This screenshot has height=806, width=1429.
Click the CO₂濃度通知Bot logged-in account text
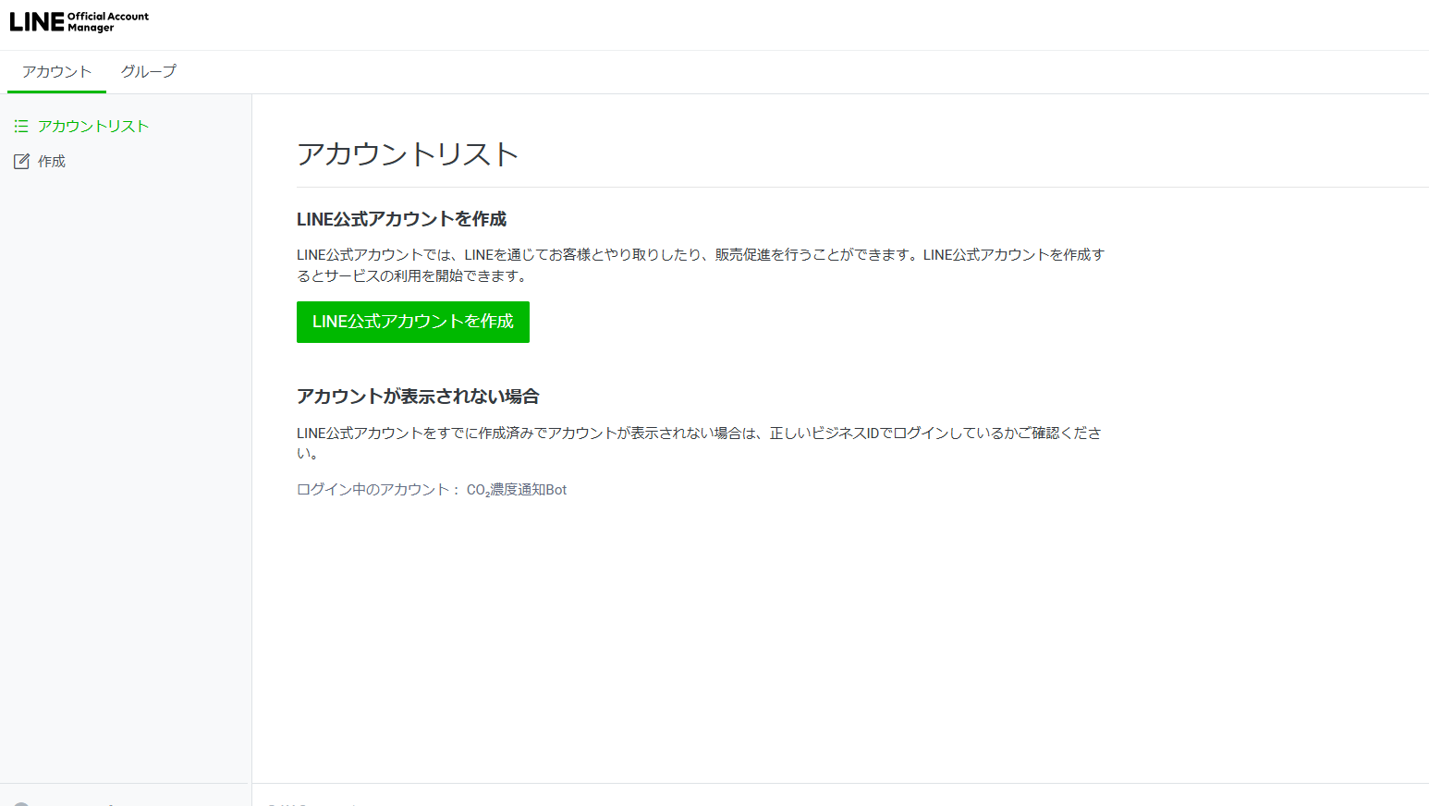point(517,490)
